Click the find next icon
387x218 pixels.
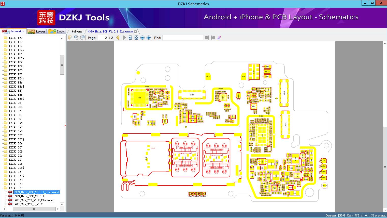[213, 38]
